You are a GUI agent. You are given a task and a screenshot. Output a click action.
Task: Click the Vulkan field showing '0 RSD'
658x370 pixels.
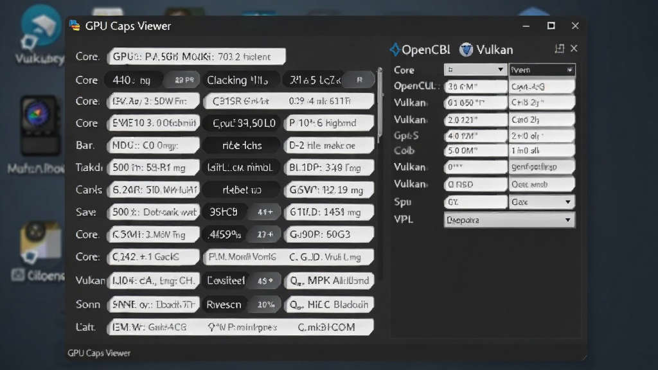tap(476, 184)
